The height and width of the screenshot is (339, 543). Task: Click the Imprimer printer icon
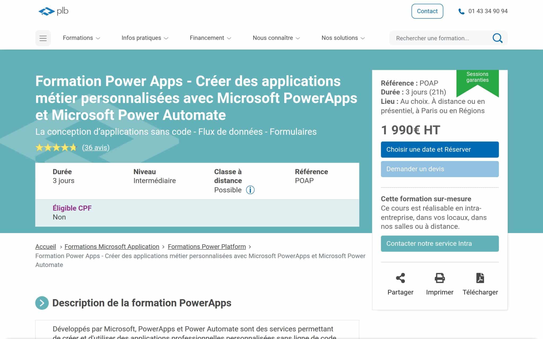440,278
